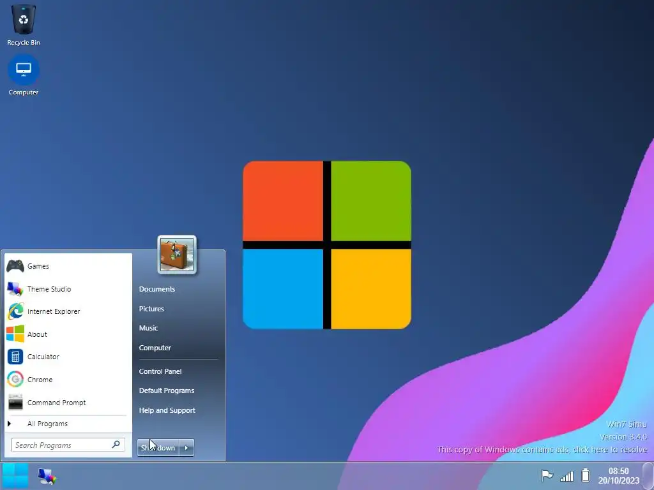Screen dimensions: 654x490
Task: Open Theme Studio pinned on taskbar
Action: [47, 476]
